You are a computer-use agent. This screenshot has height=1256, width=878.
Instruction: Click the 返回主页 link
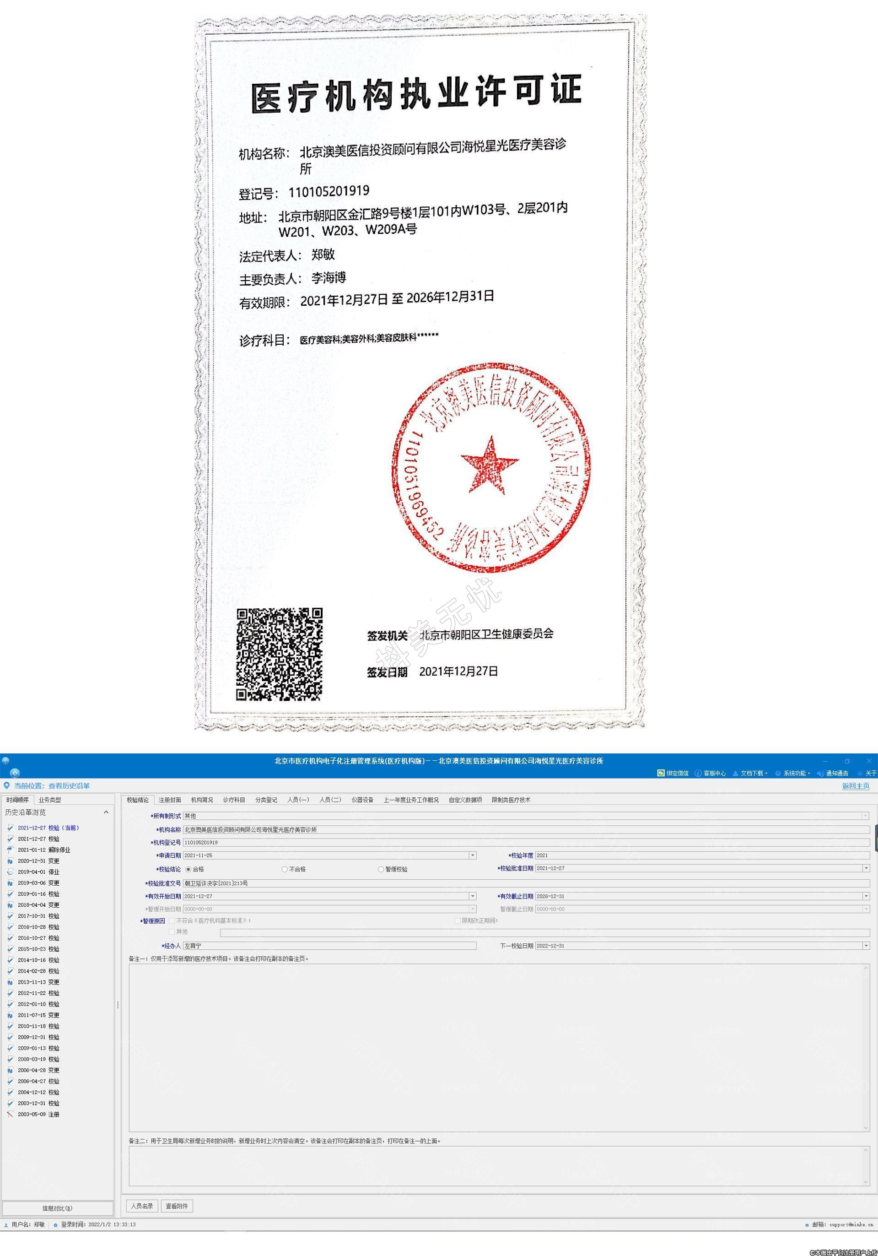coord(855,785)
